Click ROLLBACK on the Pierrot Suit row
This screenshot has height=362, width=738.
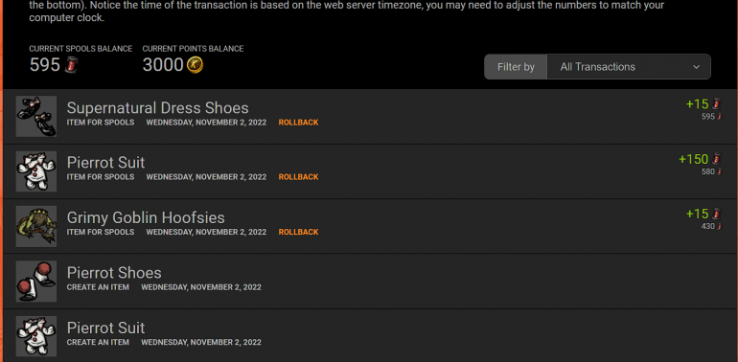click(x=298, y=177)
